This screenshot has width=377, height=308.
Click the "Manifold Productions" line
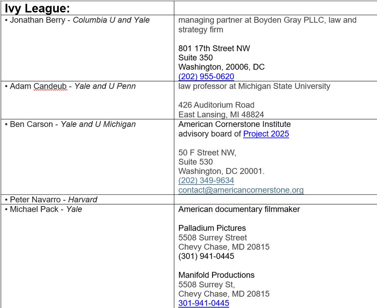coord(216,275)
